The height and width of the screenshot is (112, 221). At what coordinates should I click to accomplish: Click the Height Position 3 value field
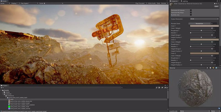(216, 65)
